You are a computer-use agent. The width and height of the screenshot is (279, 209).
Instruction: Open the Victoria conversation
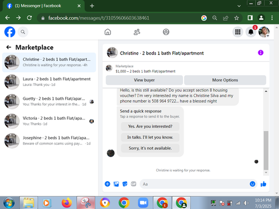(49, 121)
